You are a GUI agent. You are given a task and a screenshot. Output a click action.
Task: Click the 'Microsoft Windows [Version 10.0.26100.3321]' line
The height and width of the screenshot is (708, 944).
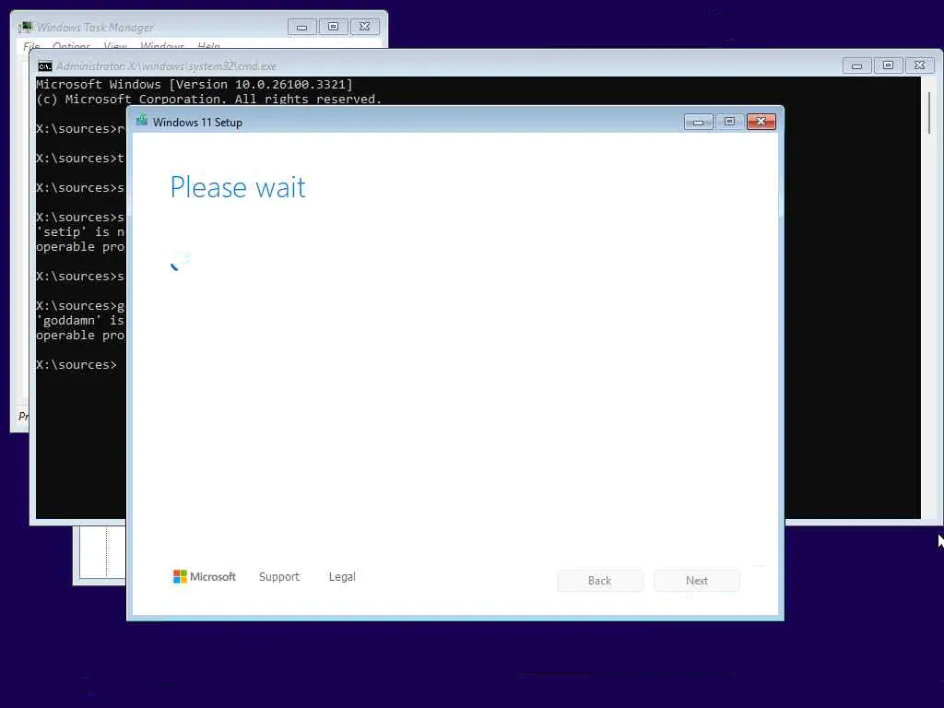tap(195, 84)
